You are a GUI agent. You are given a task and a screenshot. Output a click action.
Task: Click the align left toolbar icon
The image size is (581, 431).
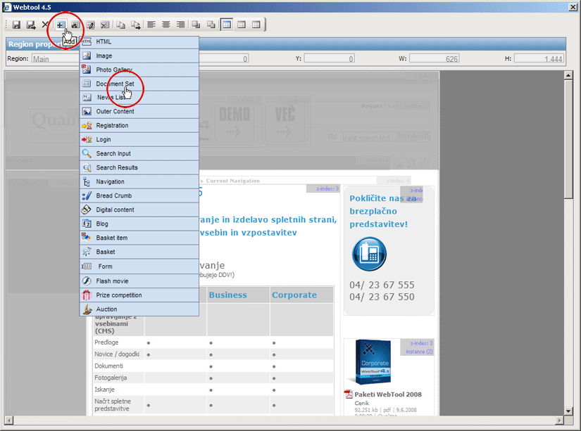click(x=151, y=25)
